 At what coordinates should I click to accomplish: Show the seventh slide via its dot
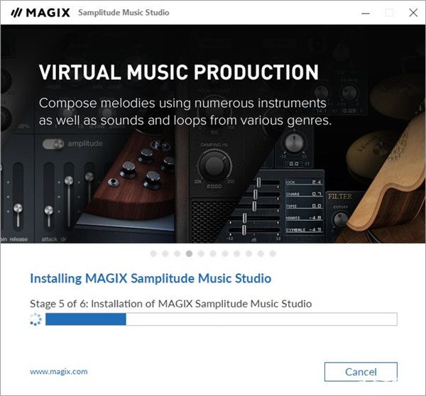coord(225,253)
